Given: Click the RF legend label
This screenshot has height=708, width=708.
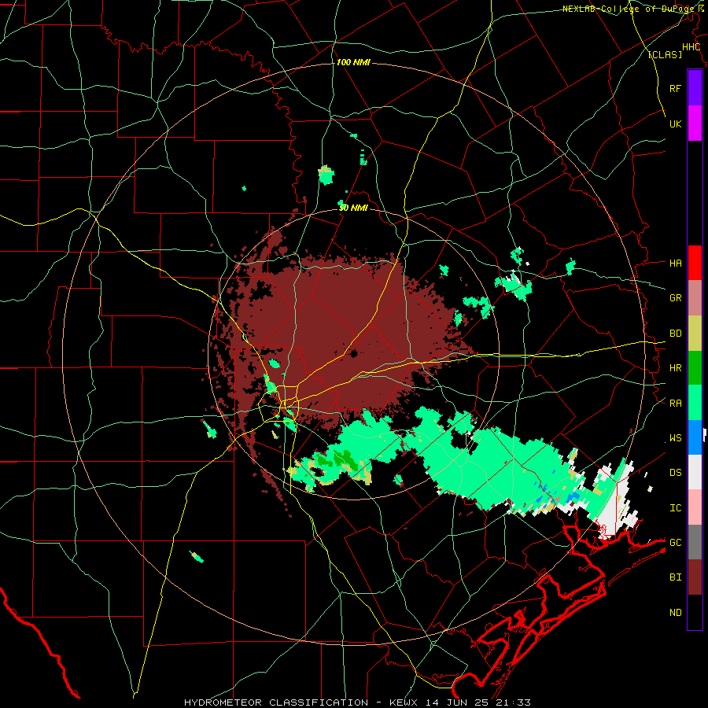Looking at the screenshot, I should [x=675, y=88].
